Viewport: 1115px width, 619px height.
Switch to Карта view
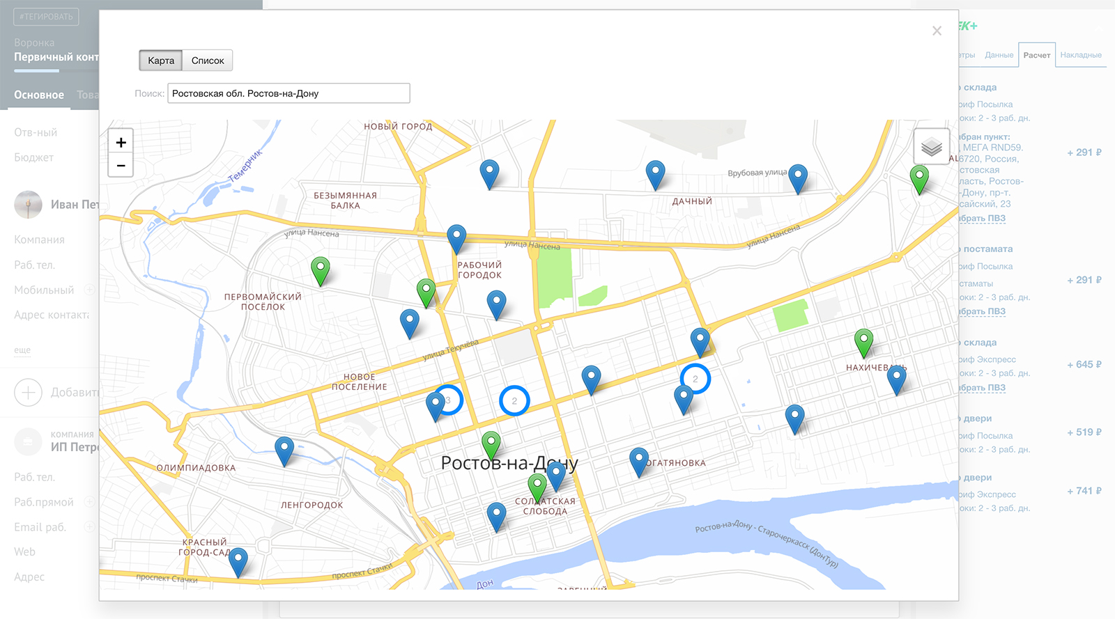coord(161,61)
